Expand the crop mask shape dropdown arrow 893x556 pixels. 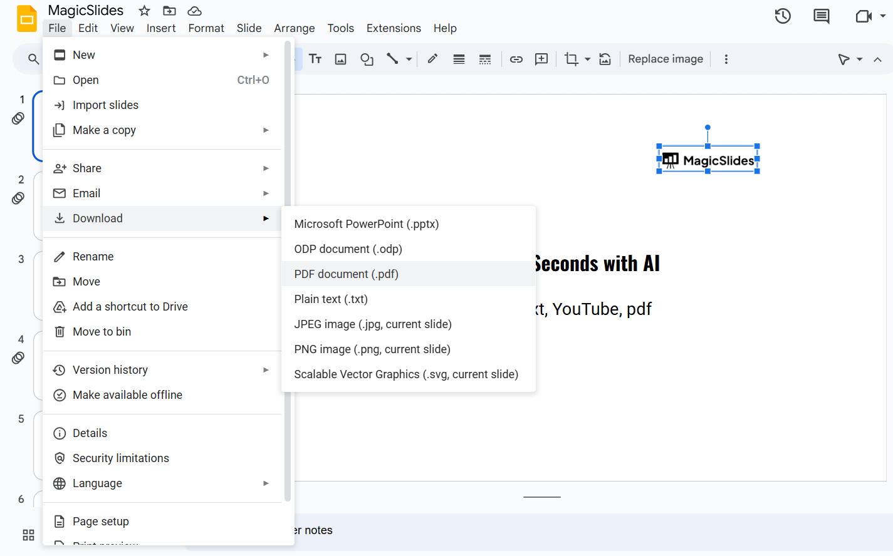(587, 59)
